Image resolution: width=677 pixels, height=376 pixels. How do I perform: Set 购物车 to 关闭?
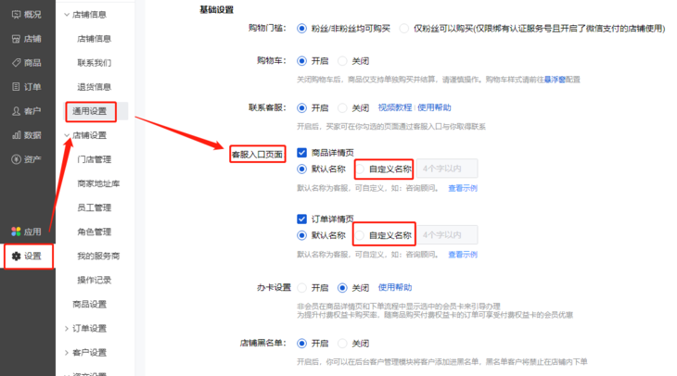tap(342, 61)
